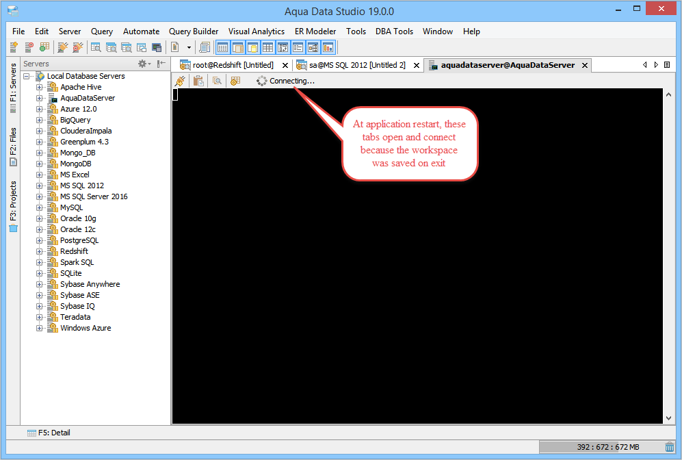Close the aquadataserver@AquaDataServer tab
Viewport: 682px width, 460px height.
pyautogui.click(x=585, y=65)
